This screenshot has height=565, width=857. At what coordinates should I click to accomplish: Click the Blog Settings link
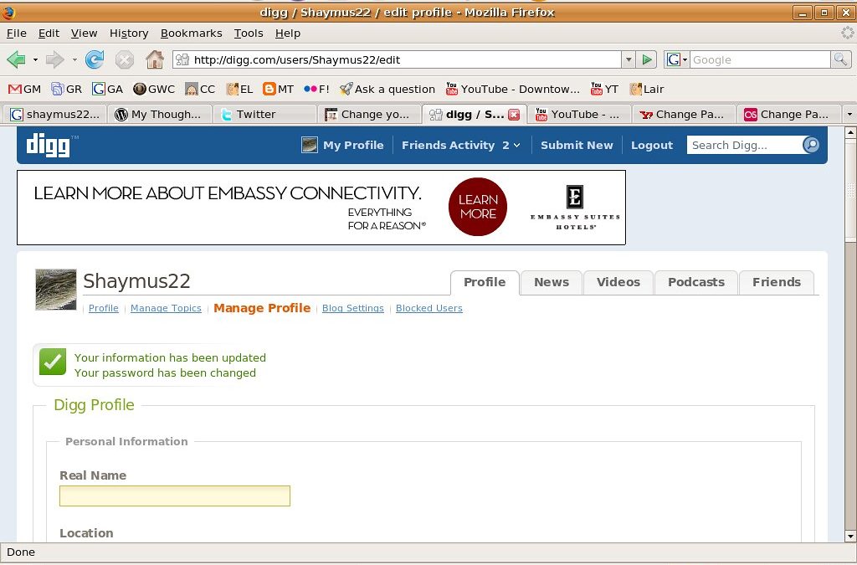[353, 308]
